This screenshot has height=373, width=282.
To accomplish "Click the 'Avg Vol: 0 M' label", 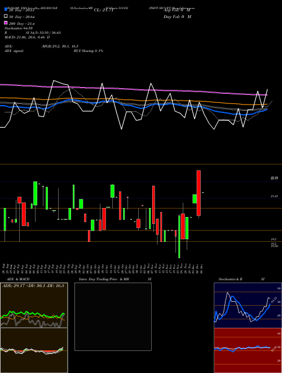I will click(177, 10).
